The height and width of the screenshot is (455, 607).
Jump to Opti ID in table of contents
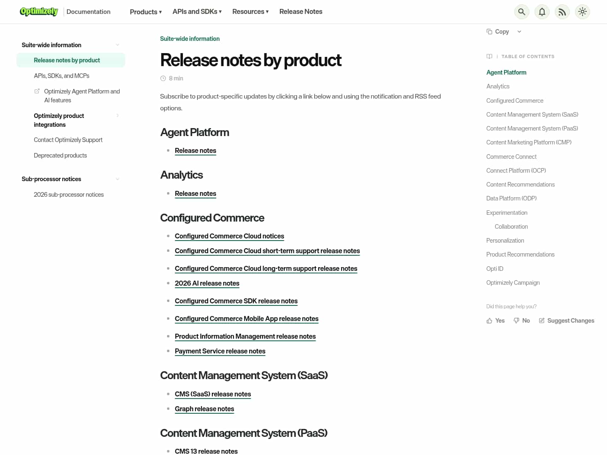coord(495,269)
